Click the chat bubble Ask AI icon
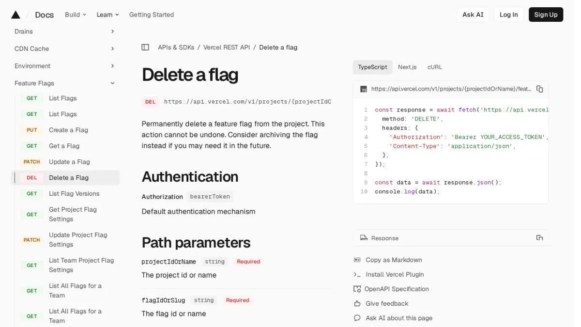581x327 pixels. 357,318
